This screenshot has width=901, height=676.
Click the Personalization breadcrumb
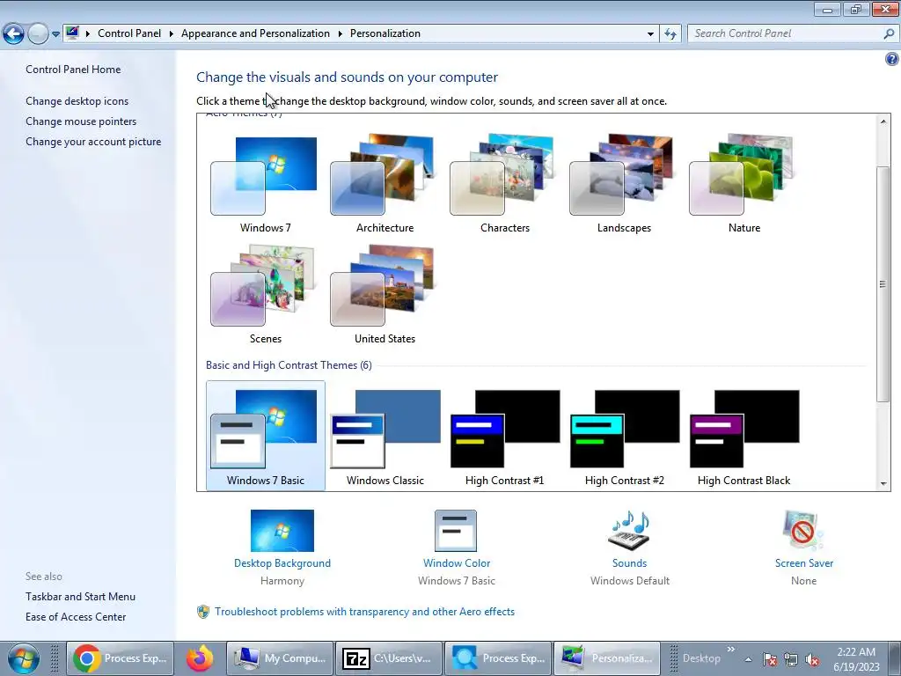tap(385, 33)
